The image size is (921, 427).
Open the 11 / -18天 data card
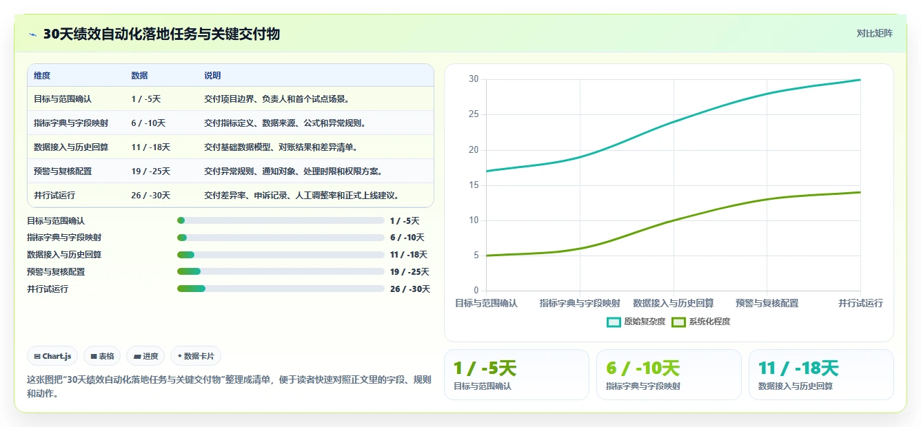pyautogui.click(x=821, y=375)
